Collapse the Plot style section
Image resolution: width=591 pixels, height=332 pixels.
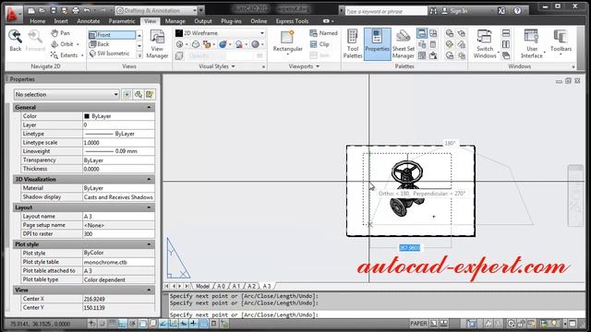(x=149, y=244)
